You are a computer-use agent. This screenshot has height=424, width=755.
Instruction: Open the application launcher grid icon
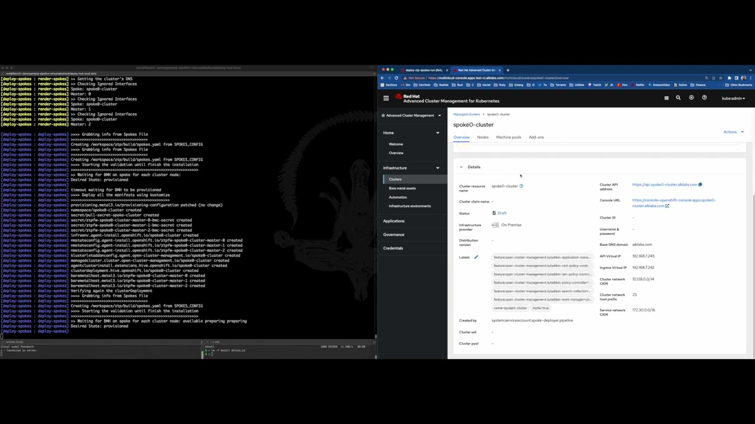(666, 98)
